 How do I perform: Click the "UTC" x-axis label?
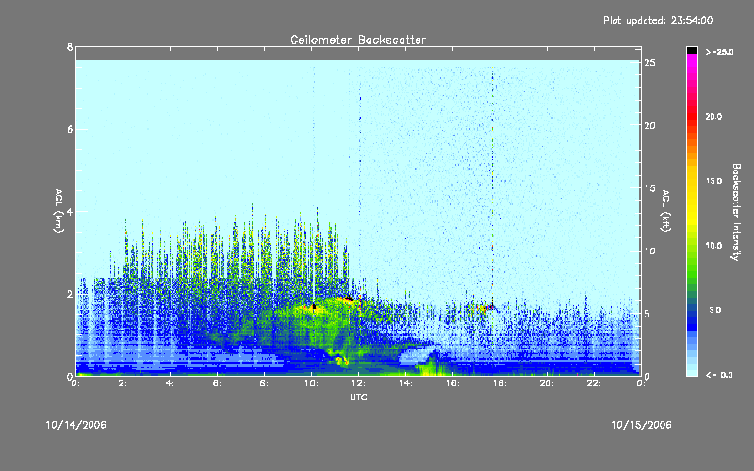(x=358, y=397)
